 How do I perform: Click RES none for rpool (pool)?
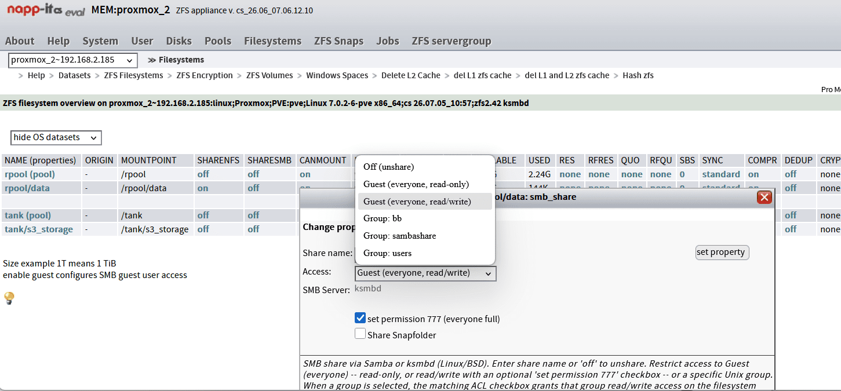coord(570,174)
